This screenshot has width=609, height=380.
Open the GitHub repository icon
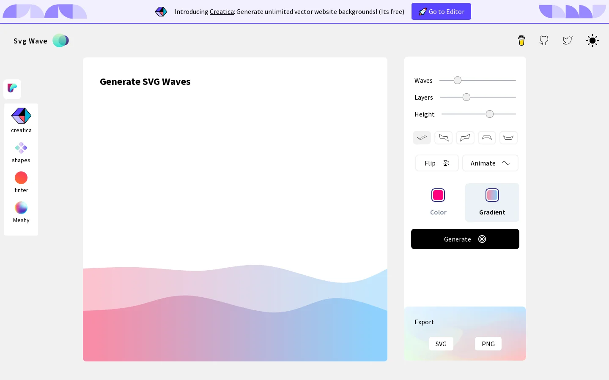click(544, 41)
